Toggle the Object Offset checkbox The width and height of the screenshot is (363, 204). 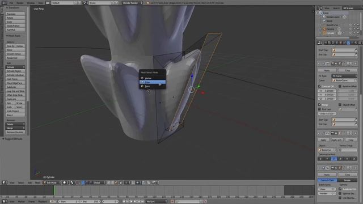pos(340,105)
